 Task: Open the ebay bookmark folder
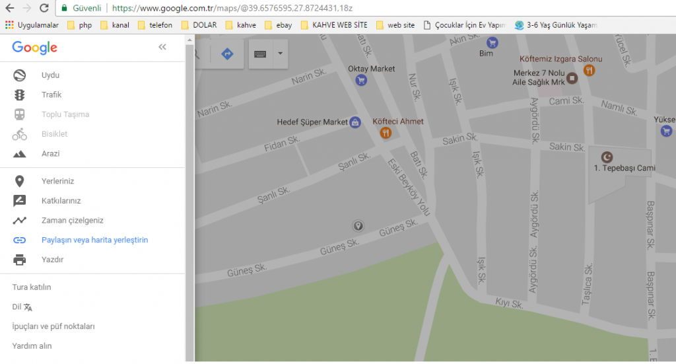[279, 25]
